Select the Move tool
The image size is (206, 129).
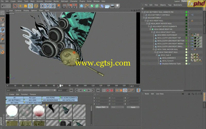point(20,6)
